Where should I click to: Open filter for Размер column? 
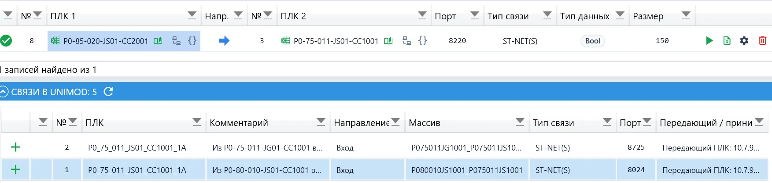click(686, 16)
